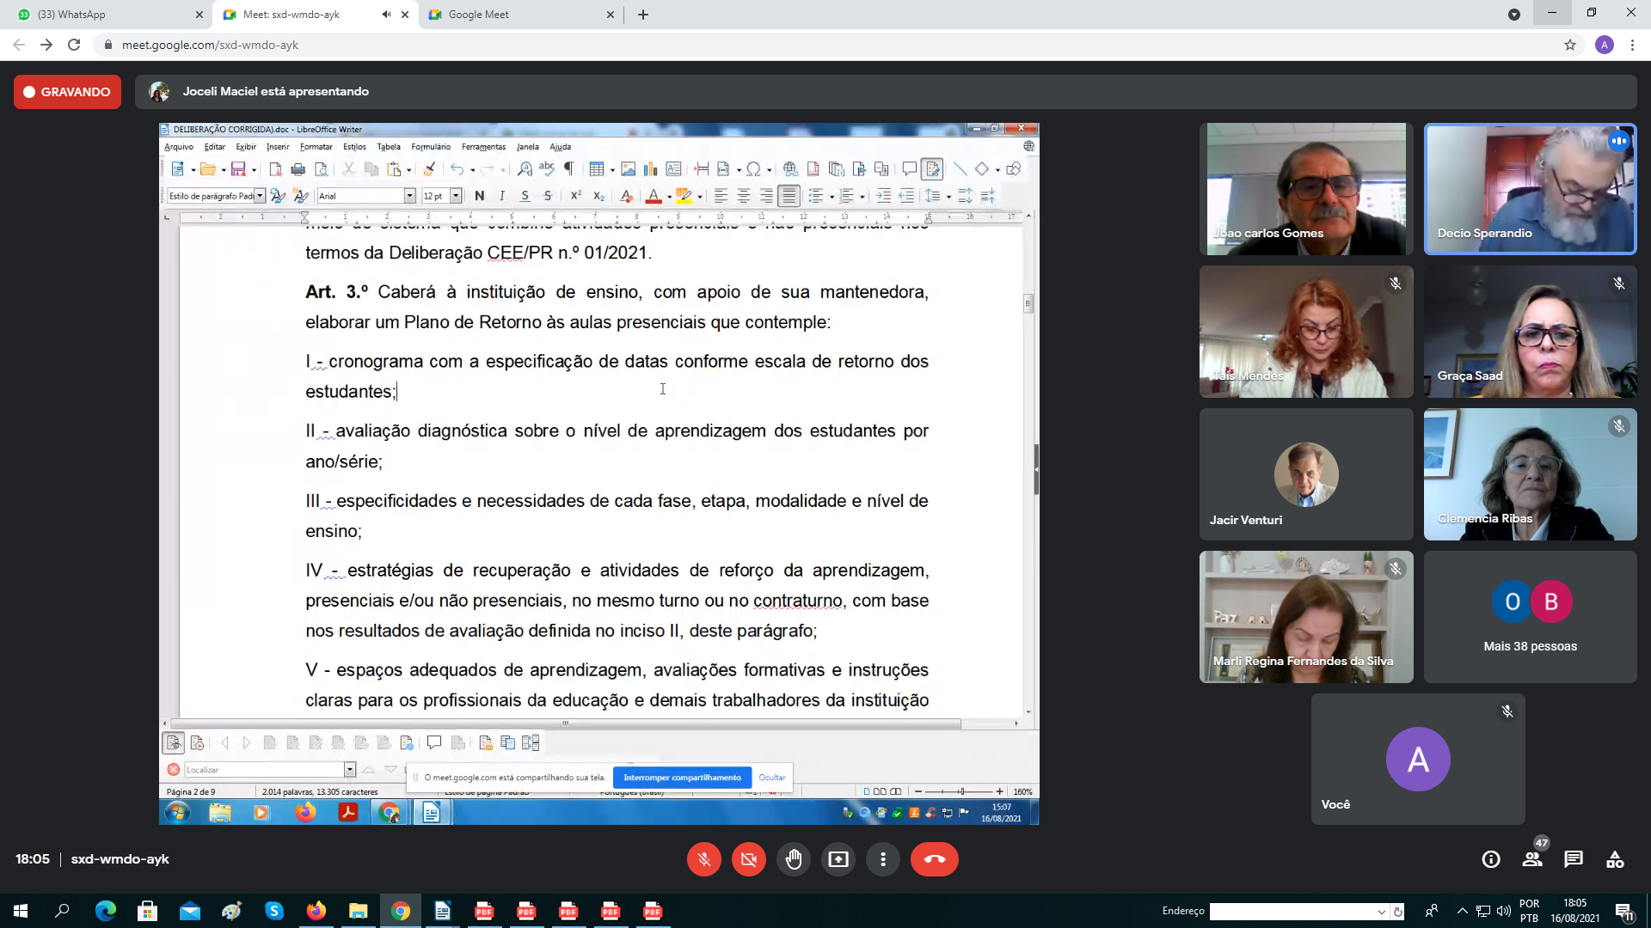This screenshot has height=928, width=1651.
Task: Open the activities icon
Action: [1615, 859]
